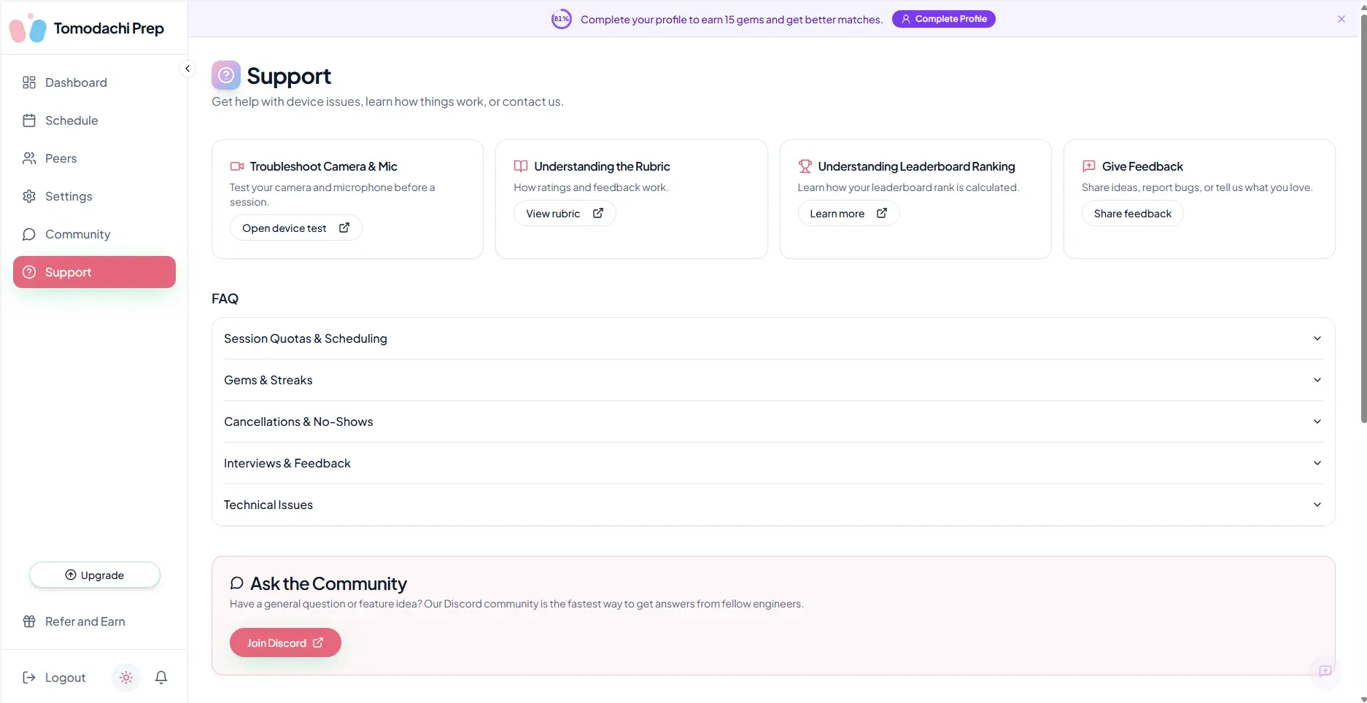1367x703 pixels.
Task: Click the Tomodachi Prep logo
Action: pyautogui.click(x=87, y=28)
